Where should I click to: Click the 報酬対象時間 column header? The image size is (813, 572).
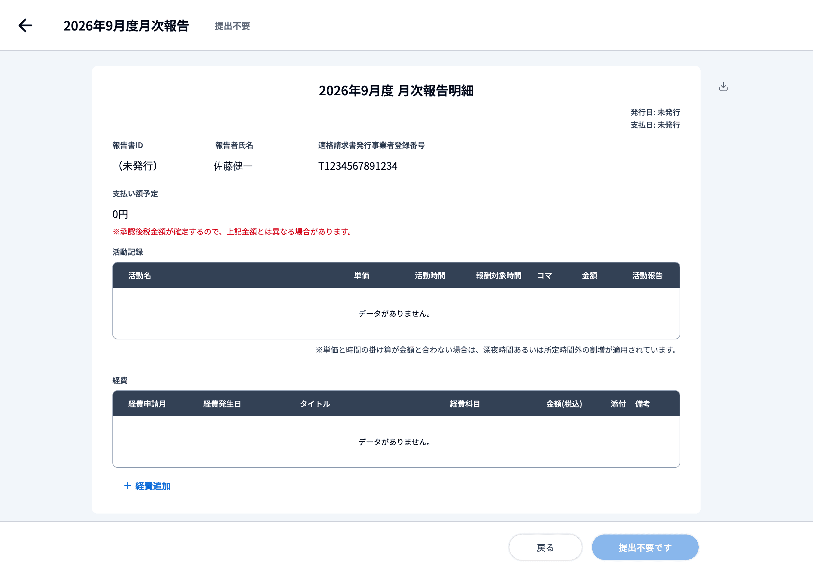coord(499,276)
